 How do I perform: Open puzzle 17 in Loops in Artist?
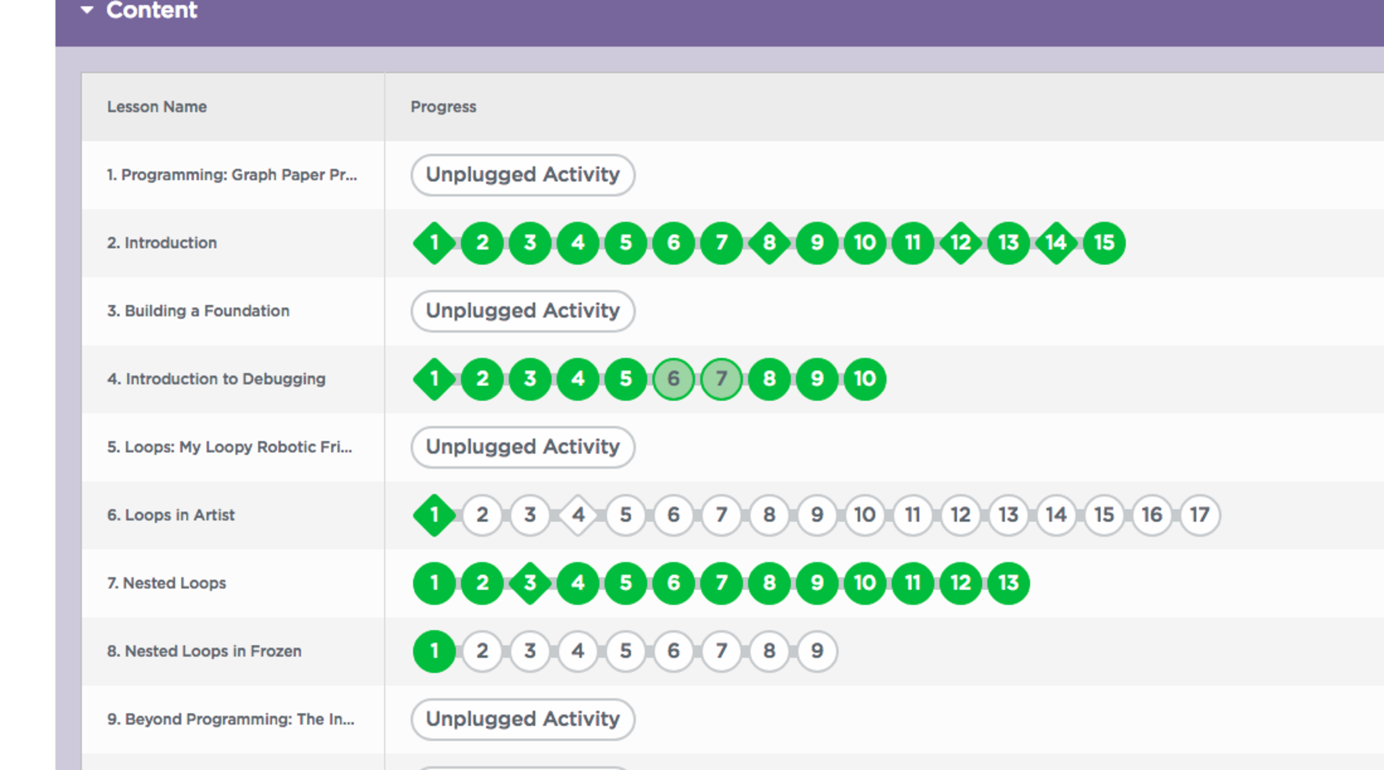click(1200, 515)
